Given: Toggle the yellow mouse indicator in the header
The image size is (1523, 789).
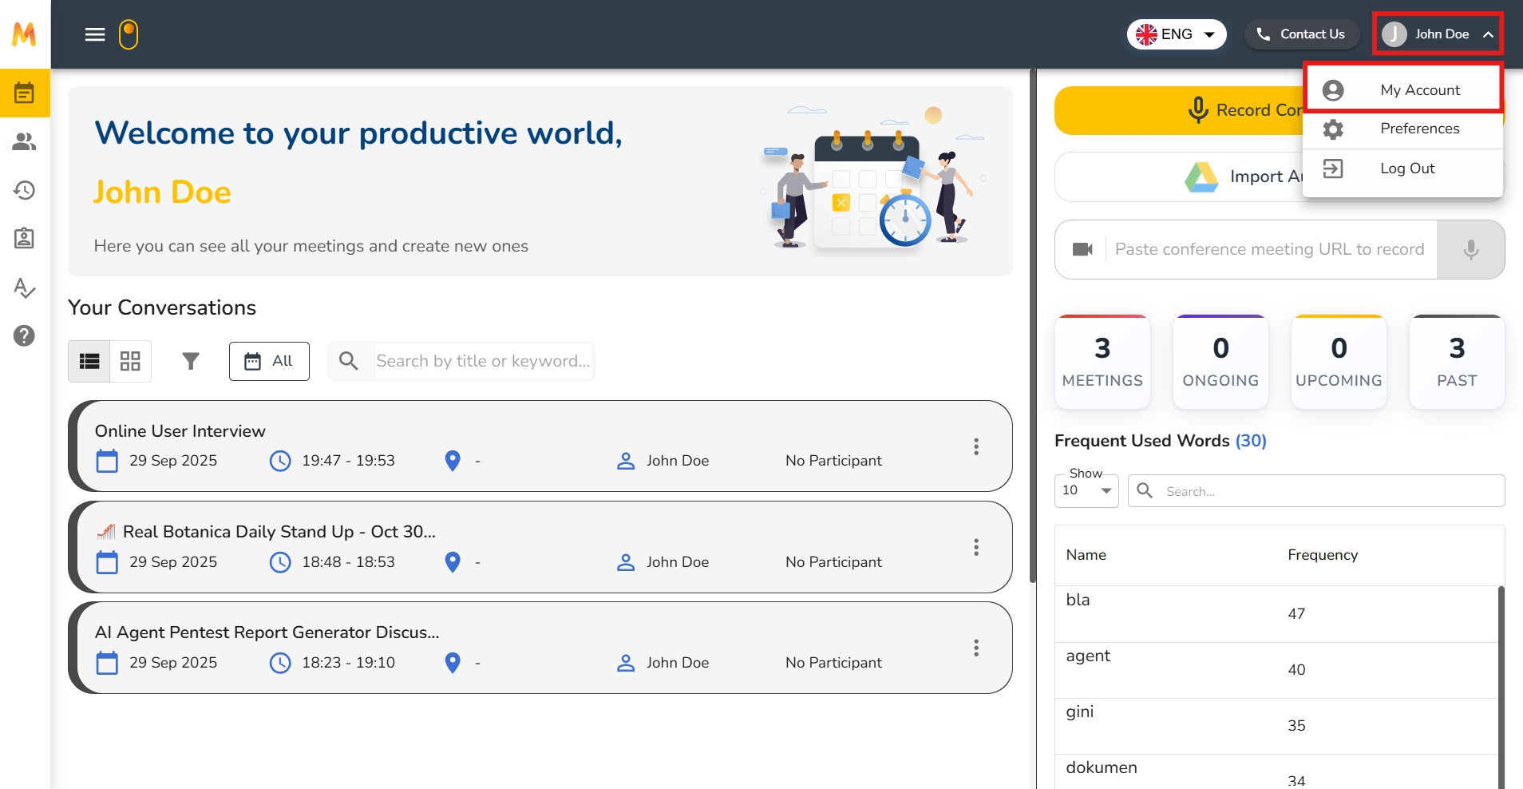Looking at the screenshot, I should 129,34.
